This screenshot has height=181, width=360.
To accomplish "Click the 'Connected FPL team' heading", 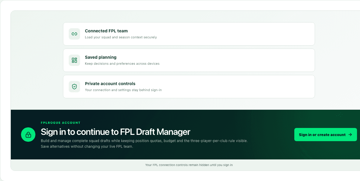I will point(106,31).
